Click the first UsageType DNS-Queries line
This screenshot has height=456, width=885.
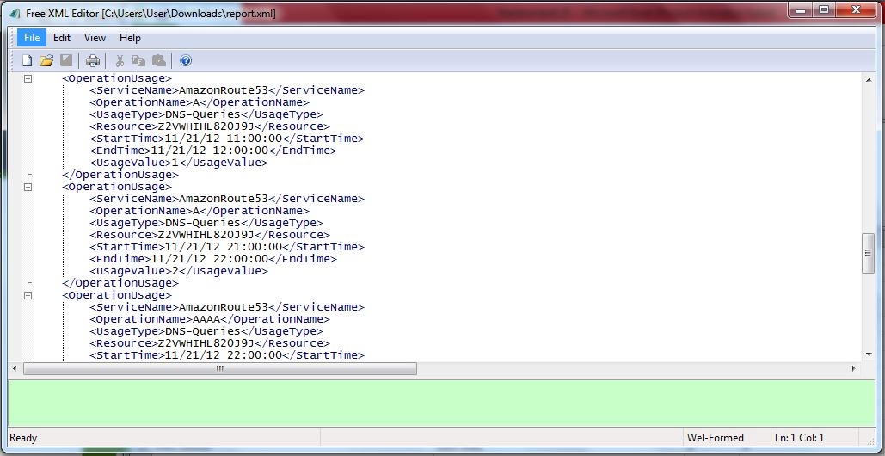point(206,114)
